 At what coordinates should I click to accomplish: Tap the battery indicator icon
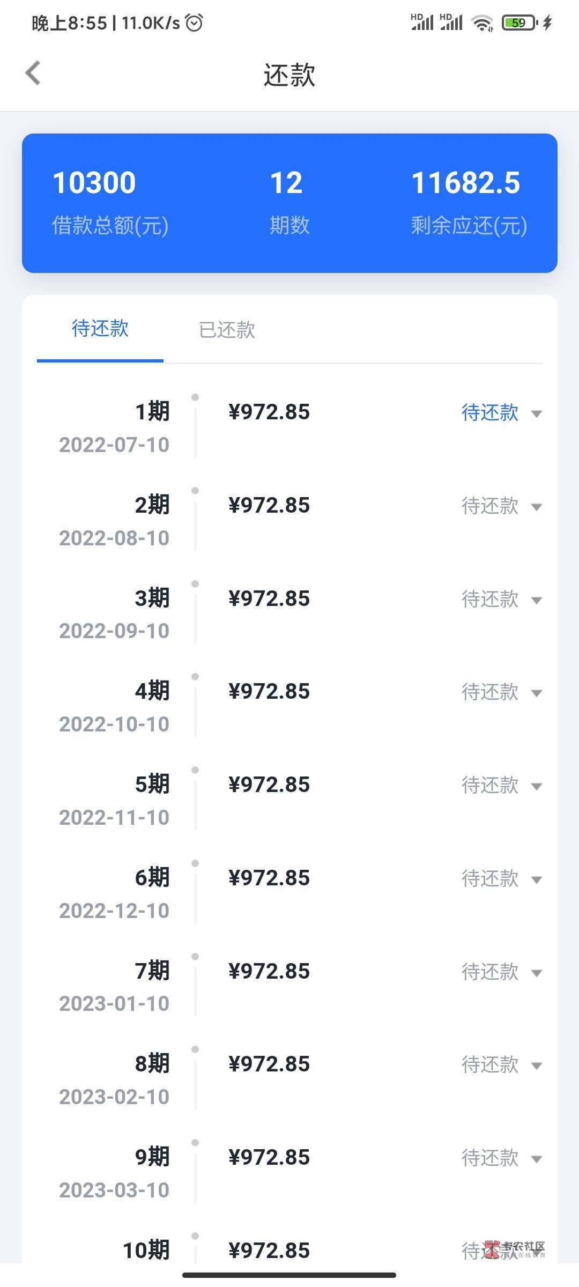coord(519,23)
